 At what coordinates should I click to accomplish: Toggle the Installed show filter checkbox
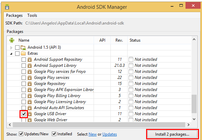pyautogui.click(x=54, y=134)
